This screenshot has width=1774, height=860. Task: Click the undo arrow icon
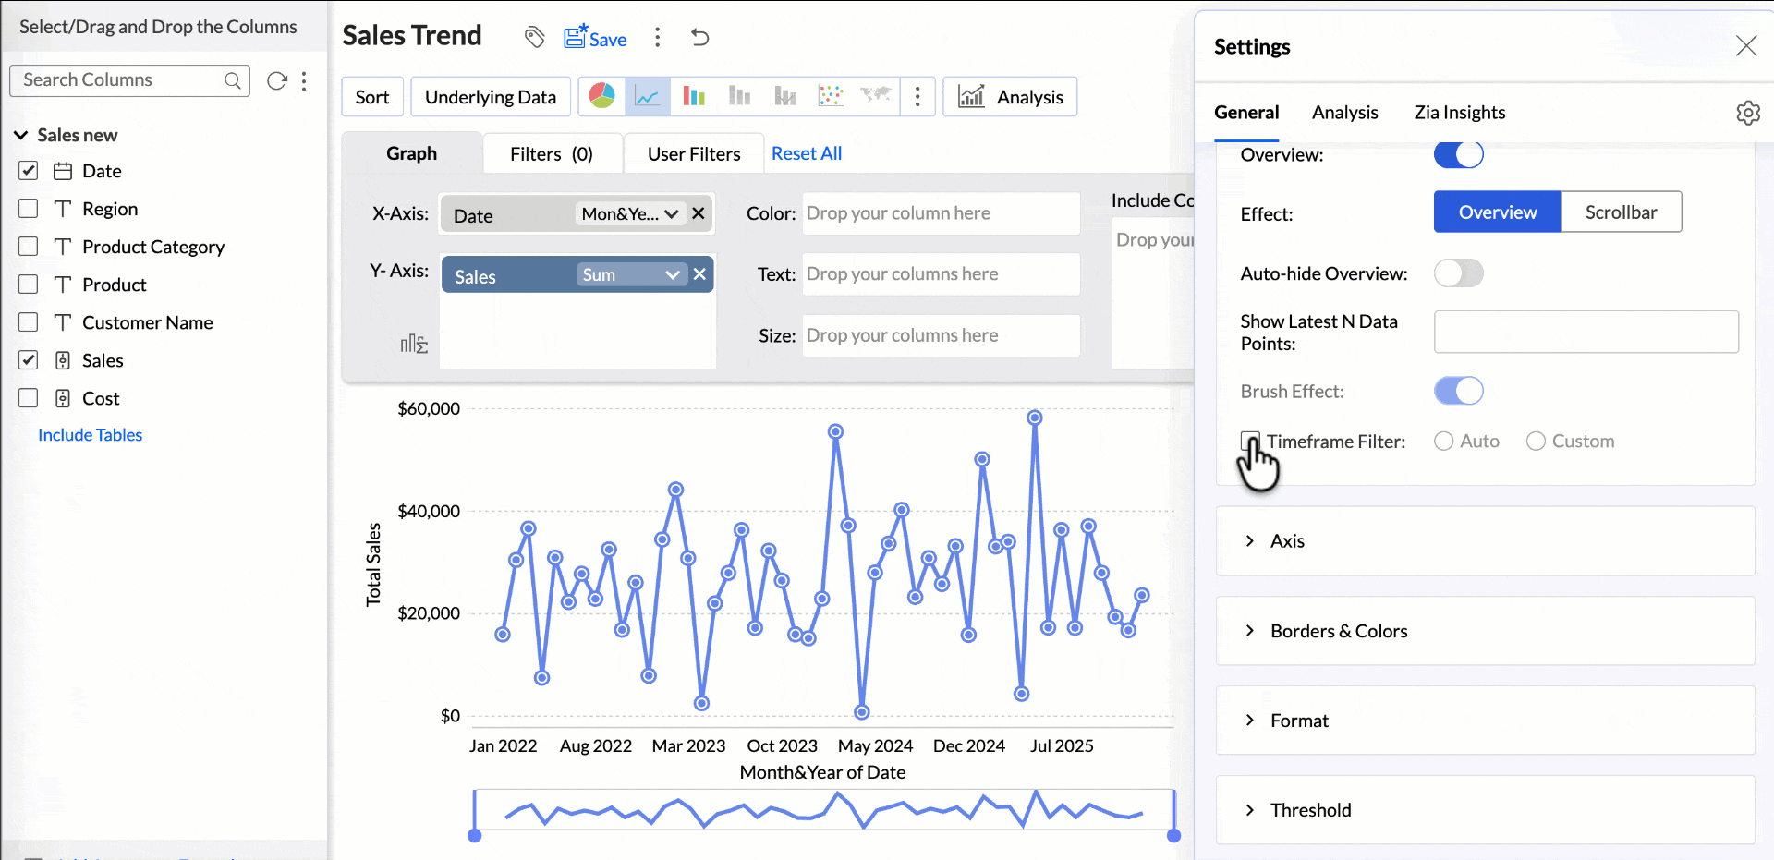(700, 38)
